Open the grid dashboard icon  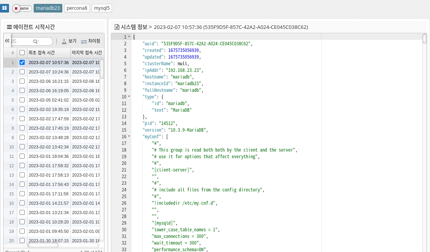click(x=4, y=8)
